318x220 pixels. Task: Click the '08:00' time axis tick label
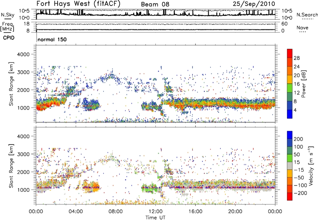pyautogui.click(x=116, y=212)
